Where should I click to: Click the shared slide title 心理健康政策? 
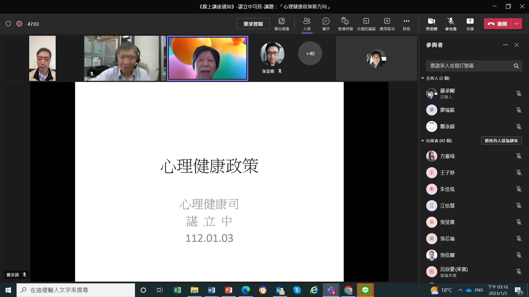point(209,166)
